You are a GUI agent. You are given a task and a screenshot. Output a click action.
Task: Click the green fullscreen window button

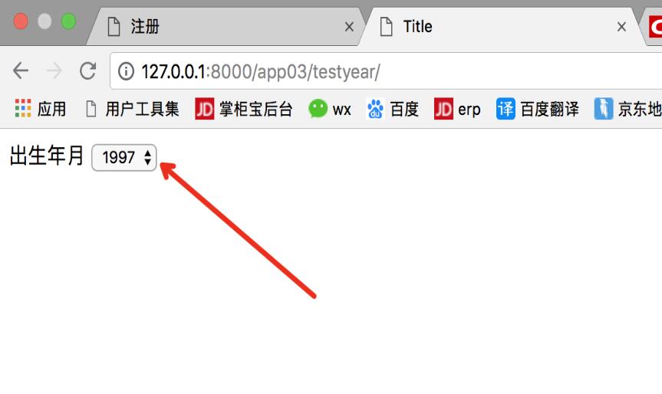68,21
